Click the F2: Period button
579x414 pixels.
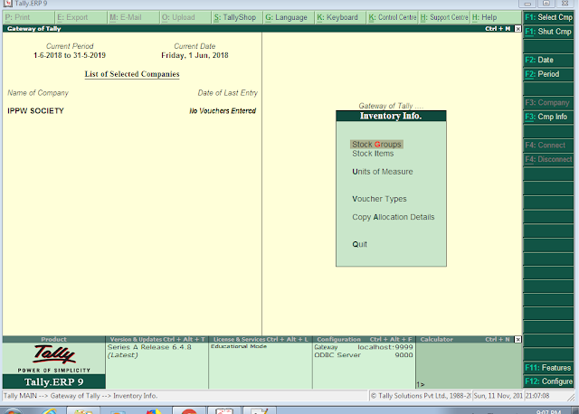548,74
